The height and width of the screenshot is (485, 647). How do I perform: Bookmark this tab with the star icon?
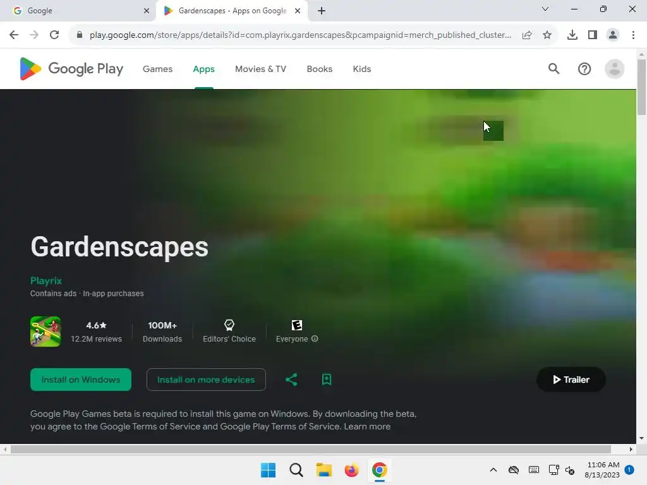[547, 35]
